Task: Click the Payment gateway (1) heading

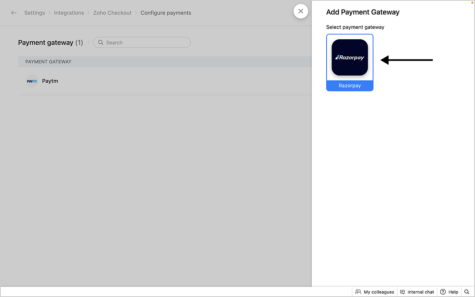Action: coord(50,43)
